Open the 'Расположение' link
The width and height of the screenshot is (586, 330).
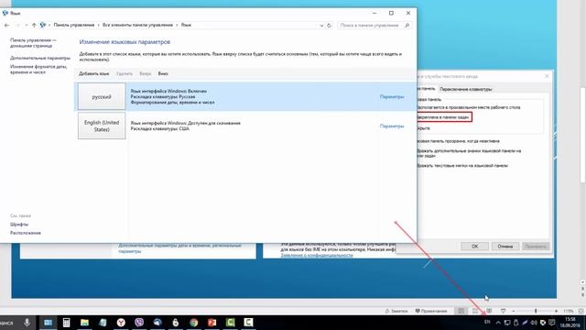coord(26,233)
